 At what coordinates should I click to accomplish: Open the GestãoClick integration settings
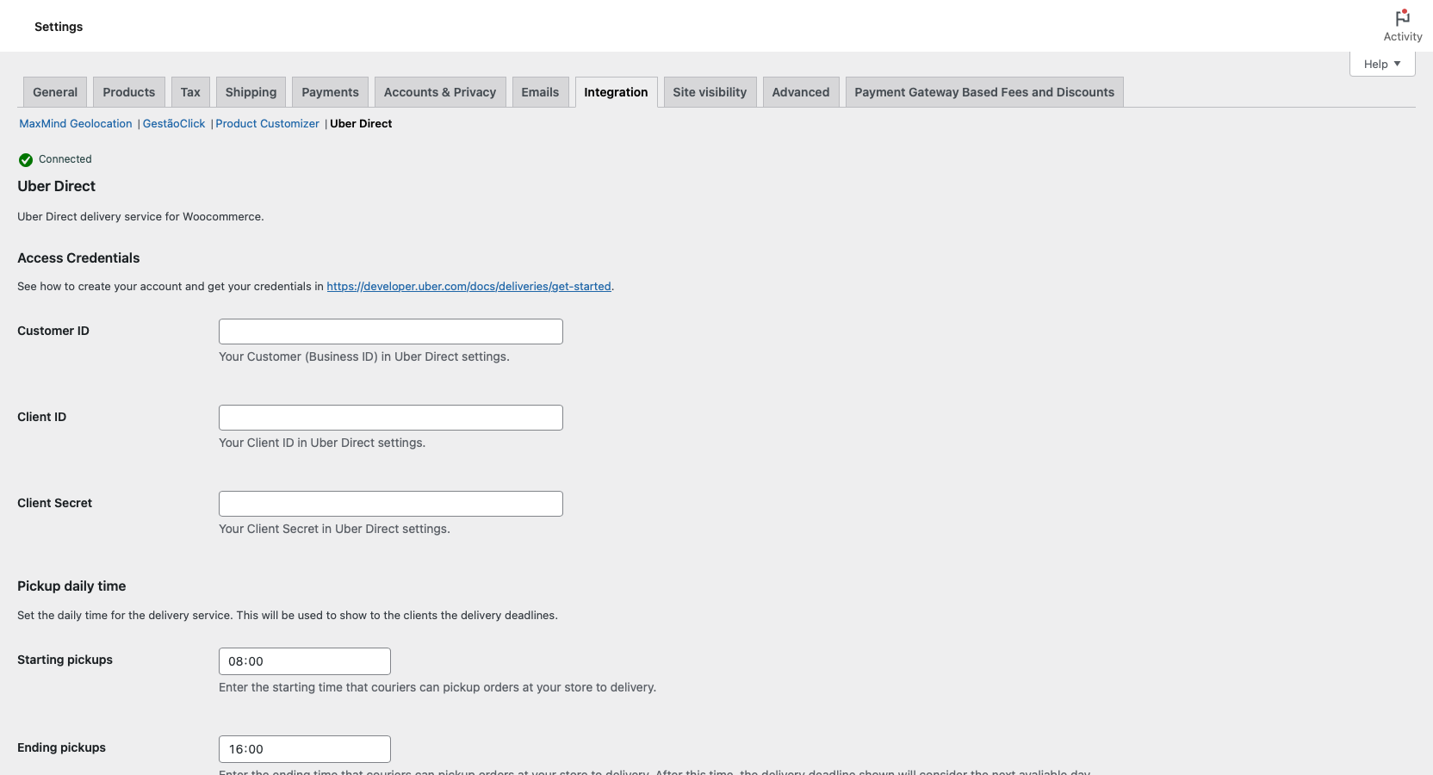point(173,123)
